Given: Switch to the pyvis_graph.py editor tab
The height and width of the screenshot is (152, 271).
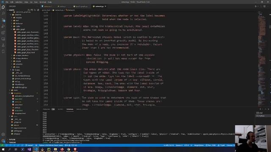Looking at the screenshot, I should [x=80, y=6].
